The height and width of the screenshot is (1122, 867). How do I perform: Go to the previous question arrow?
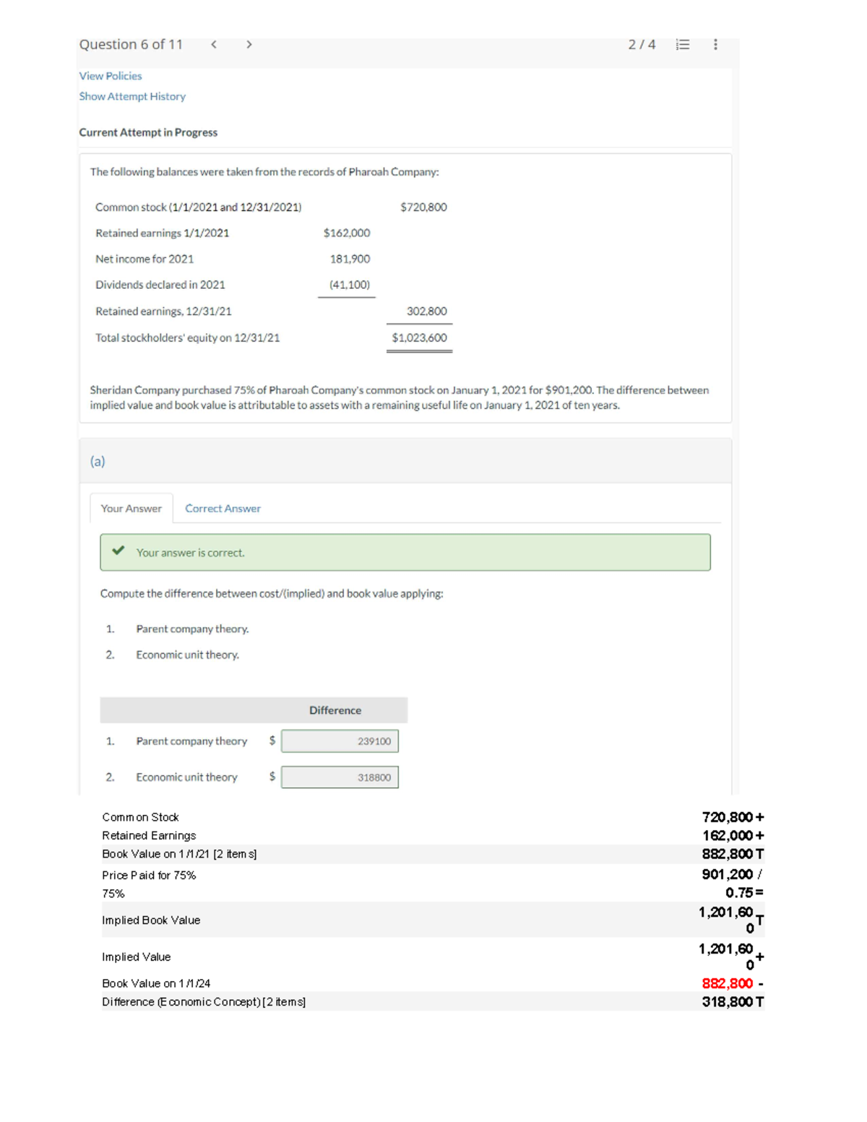point(214,45)
